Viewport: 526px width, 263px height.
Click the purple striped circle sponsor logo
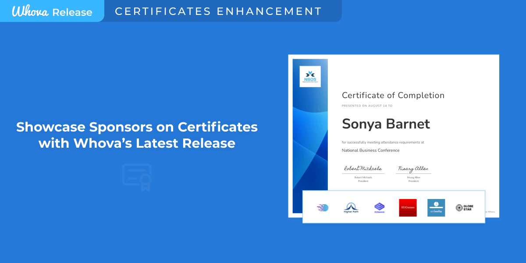[323, 208]
